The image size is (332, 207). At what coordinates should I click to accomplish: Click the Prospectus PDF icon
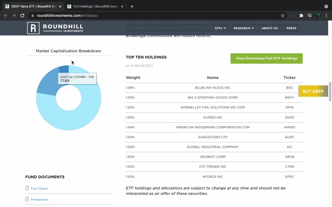tap(27, 199)
